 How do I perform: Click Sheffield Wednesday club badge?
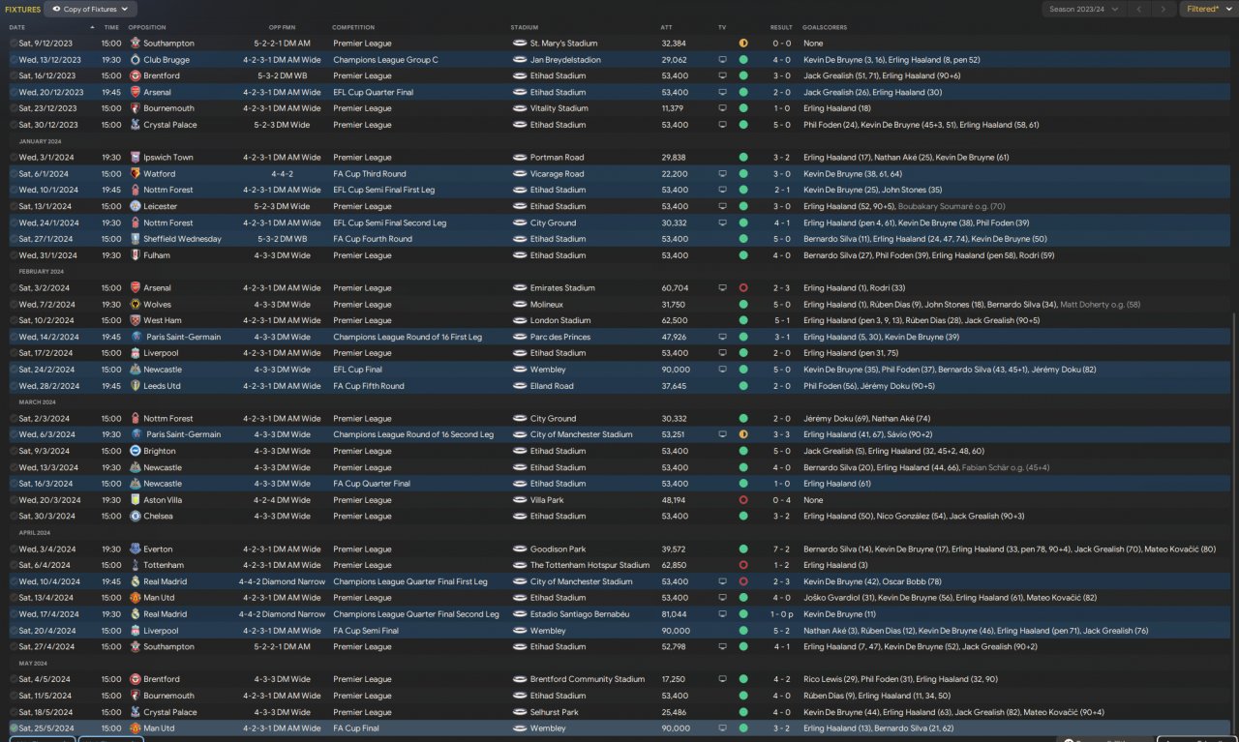[136, 239]
